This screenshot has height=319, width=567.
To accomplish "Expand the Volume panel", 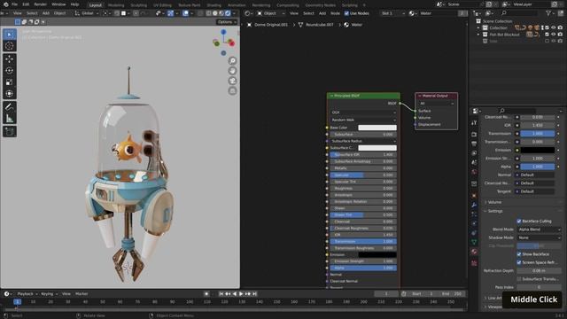I will pos(494,202).
